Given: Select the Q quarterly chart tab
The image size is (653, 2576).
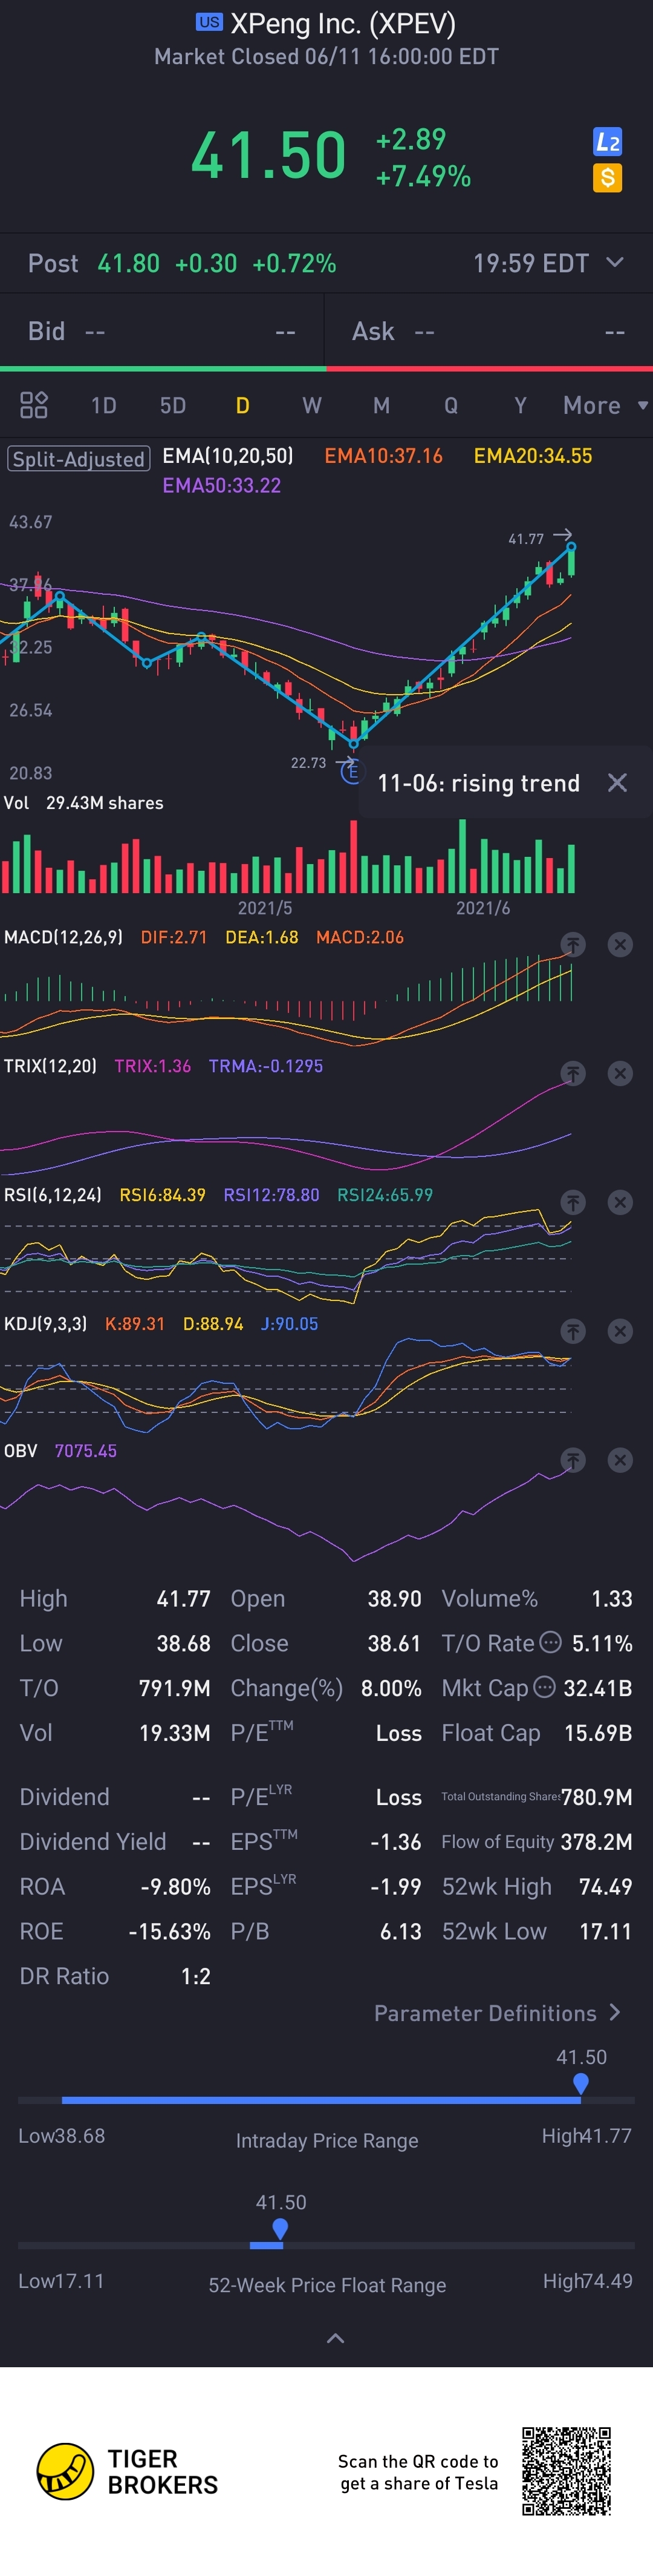Looking at the screenshot, I should [451, 405].
